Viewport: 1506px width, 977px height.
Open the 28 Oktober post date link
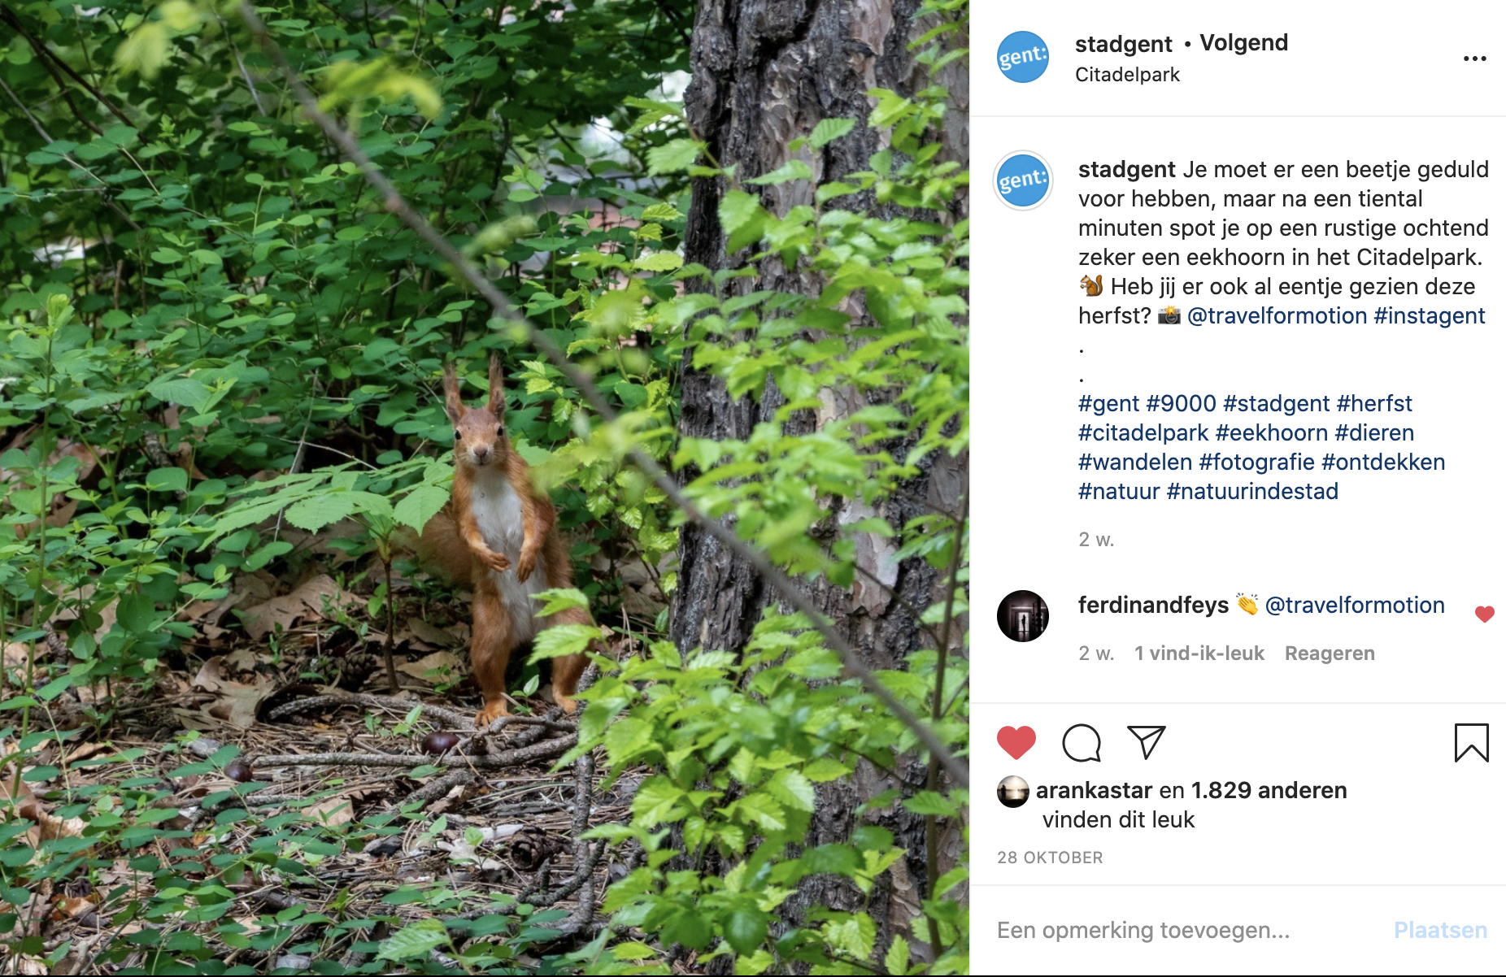tap(1050, 858)
